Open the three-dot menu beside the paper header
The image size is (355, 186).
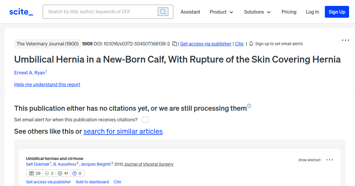(345, 40)
